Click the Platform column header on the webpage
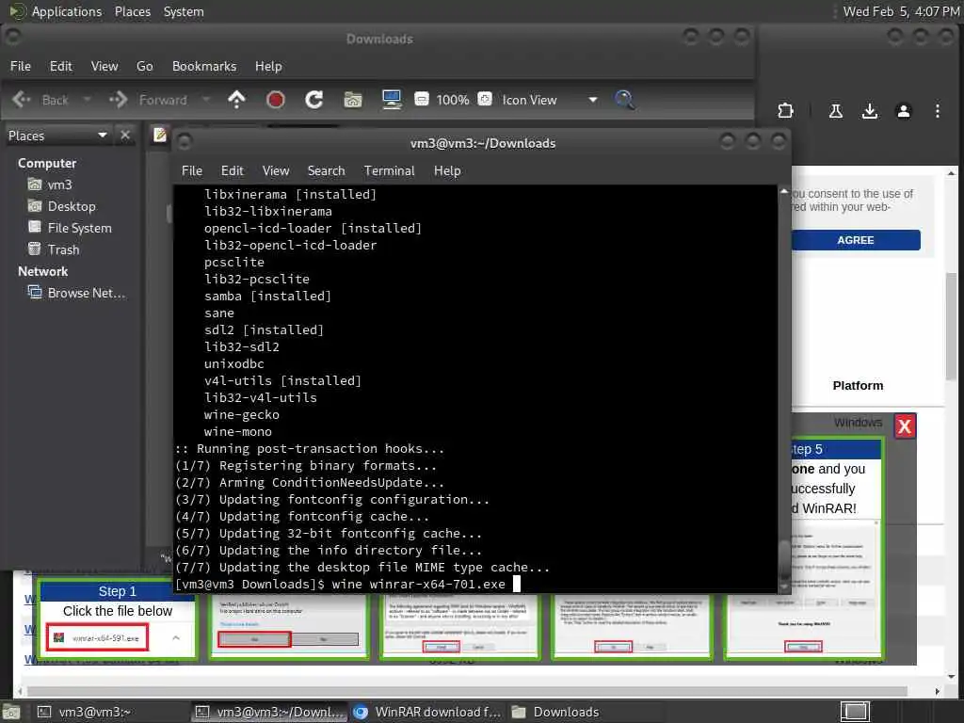Image resolution: width=964 pixels, height=723 pixels. pyautogui.click(x=858, y=385)
